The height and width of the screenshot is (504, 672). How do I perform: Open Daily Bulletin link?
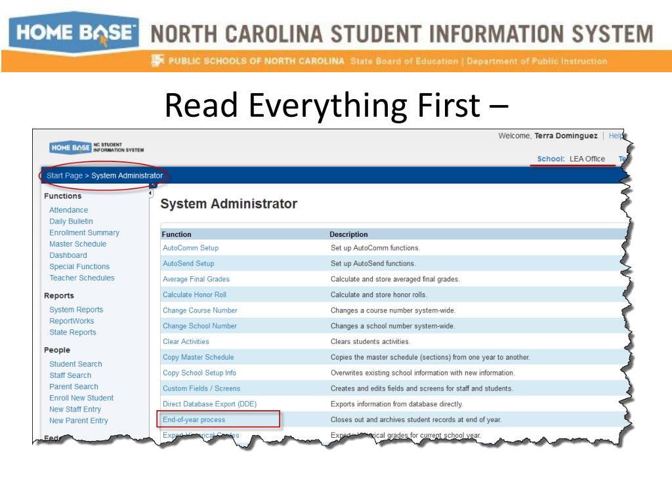(x=71, y=221)
